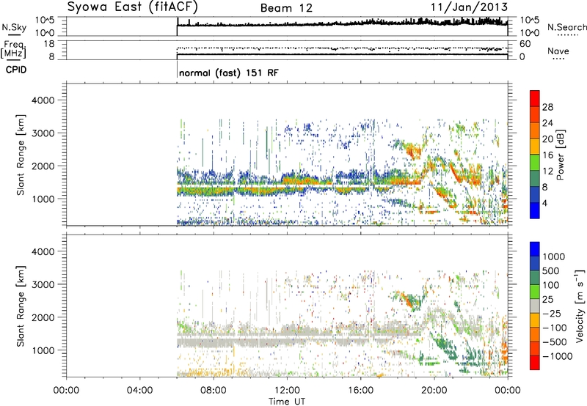Click the "24" label on the power colorbar
Image resolution: width=587 pixels, height=406 pixels.
tap(547, 123)
